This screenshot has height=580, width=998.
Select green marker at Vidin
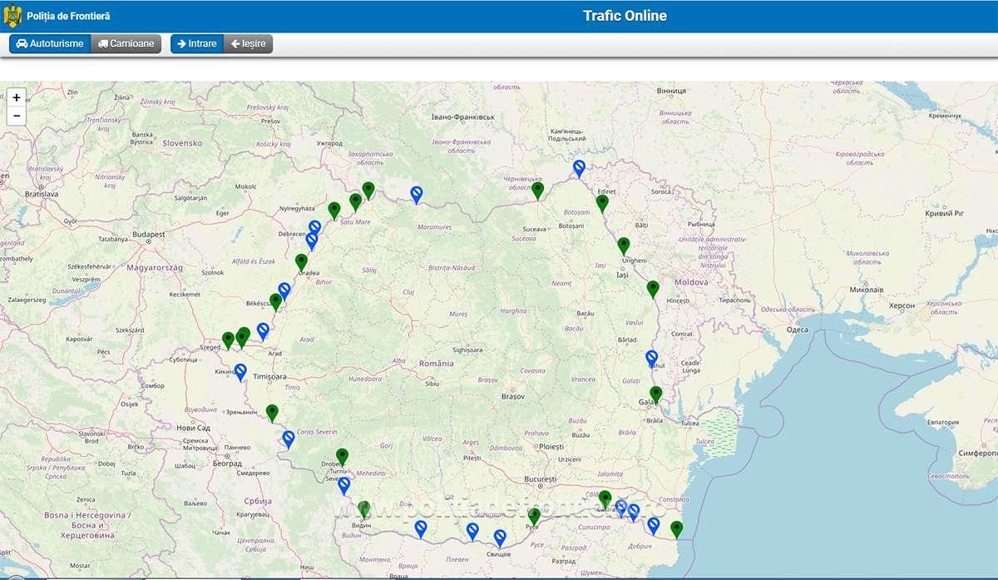click(x=363, y=510)
